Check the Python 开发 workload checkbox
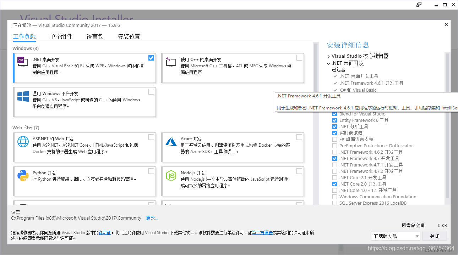Image resolution: width=458 pixels, height=255 pixels. click(151, 171)
